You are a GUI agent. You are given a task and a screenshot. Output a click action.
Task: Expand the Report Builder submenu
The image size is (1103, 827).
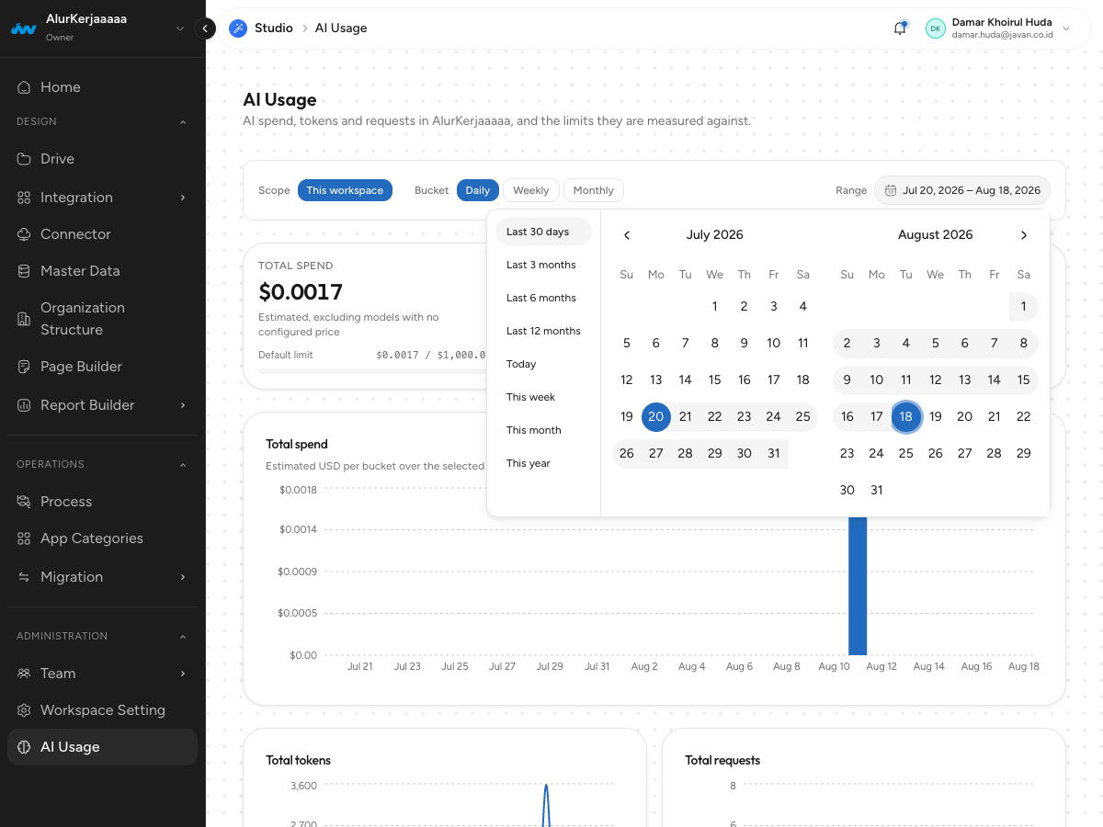point(182,405)
